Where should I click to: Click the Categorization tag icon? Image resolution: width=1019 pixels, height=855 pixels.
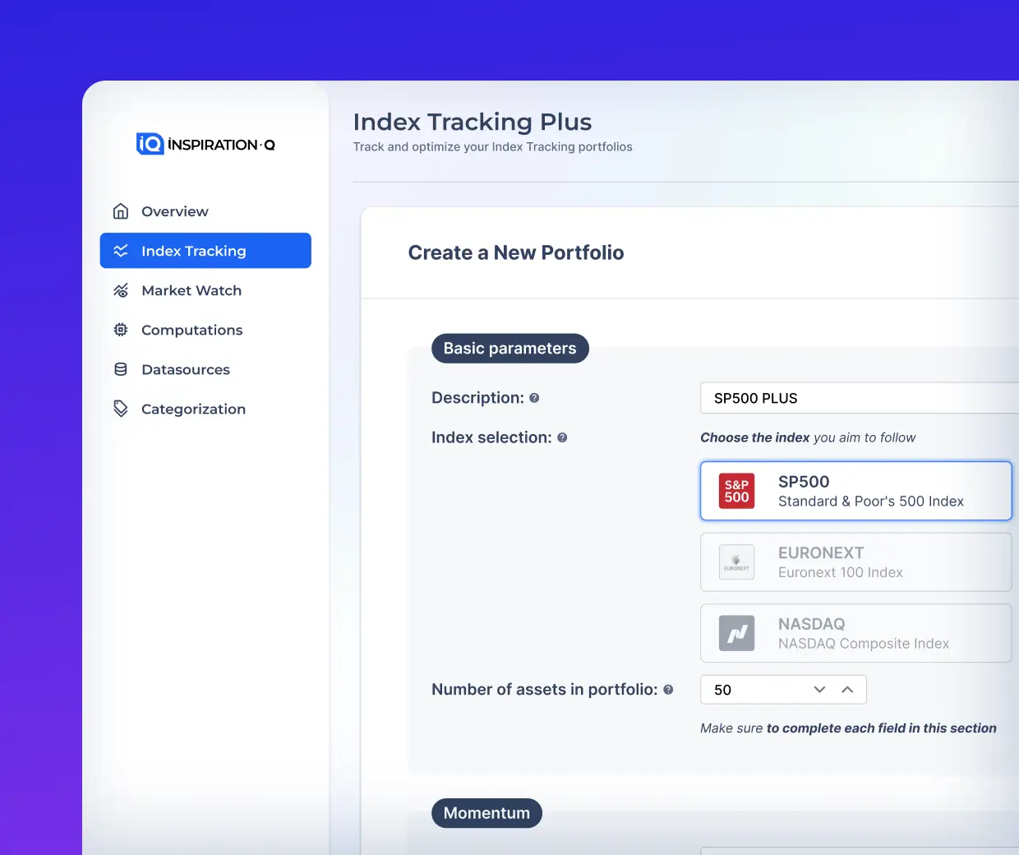tap(121, 409)
